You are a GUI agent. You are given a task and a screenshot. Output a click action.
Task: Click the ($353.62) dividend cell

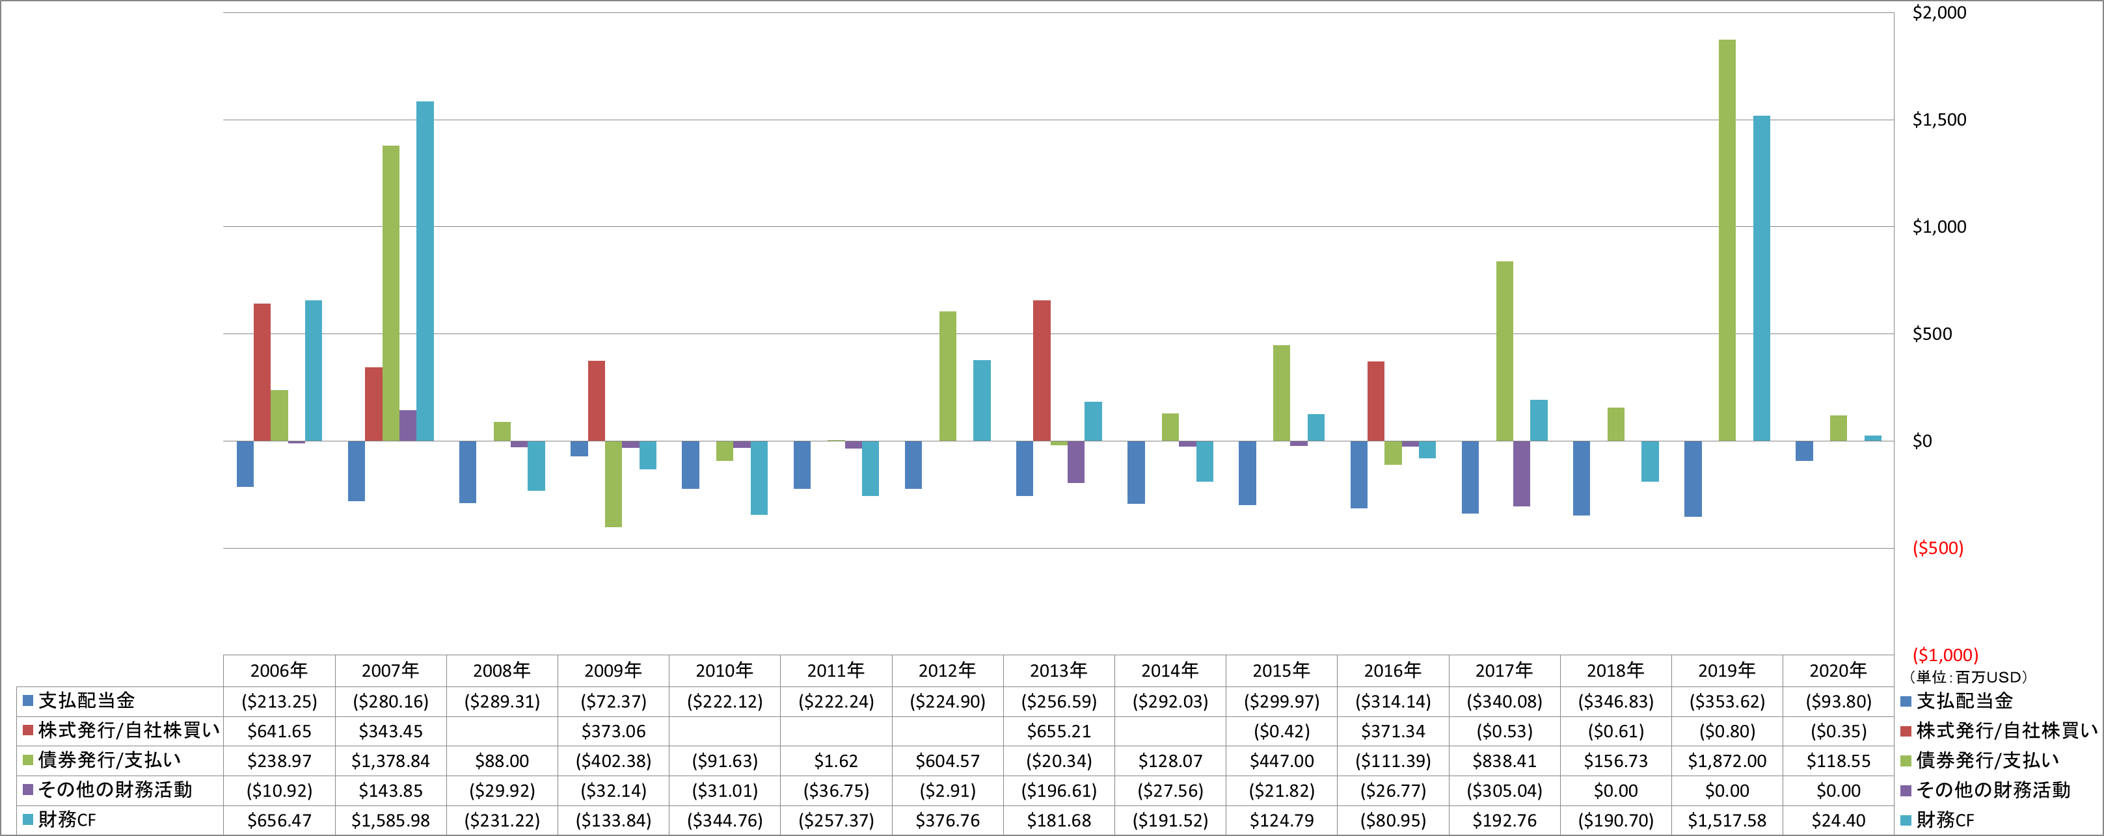tap(1727, 701)
